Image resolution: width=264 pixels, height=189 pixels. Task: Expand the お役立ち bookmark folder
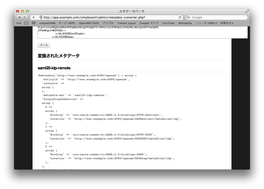point(227,23)
